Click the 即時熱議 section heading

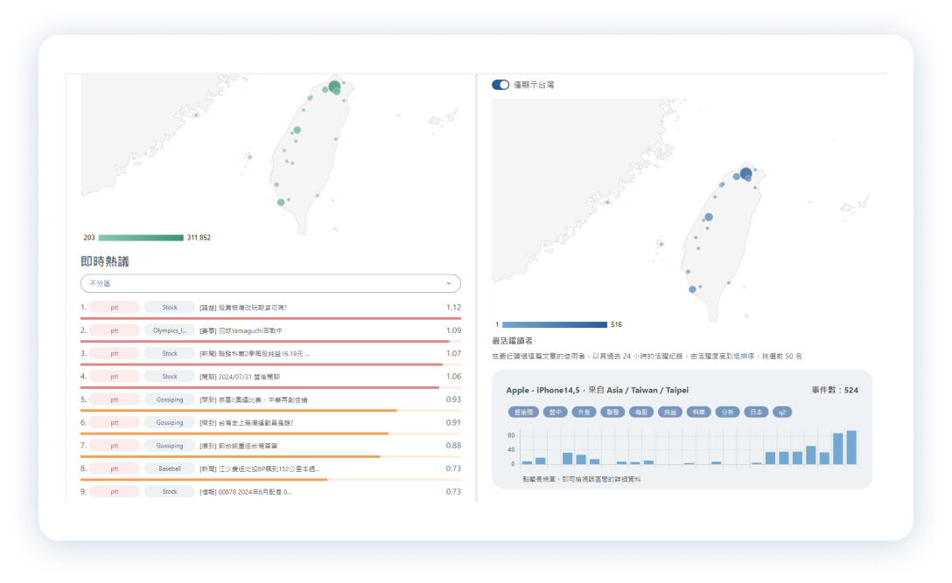[105, 261]
